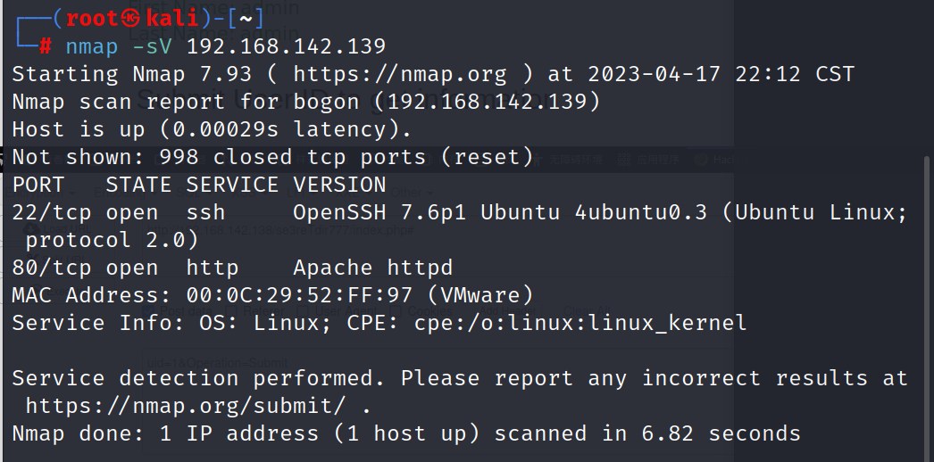Click the nmap command word on the prompt line
Screen dimensions: 934x462
[92, 47]
